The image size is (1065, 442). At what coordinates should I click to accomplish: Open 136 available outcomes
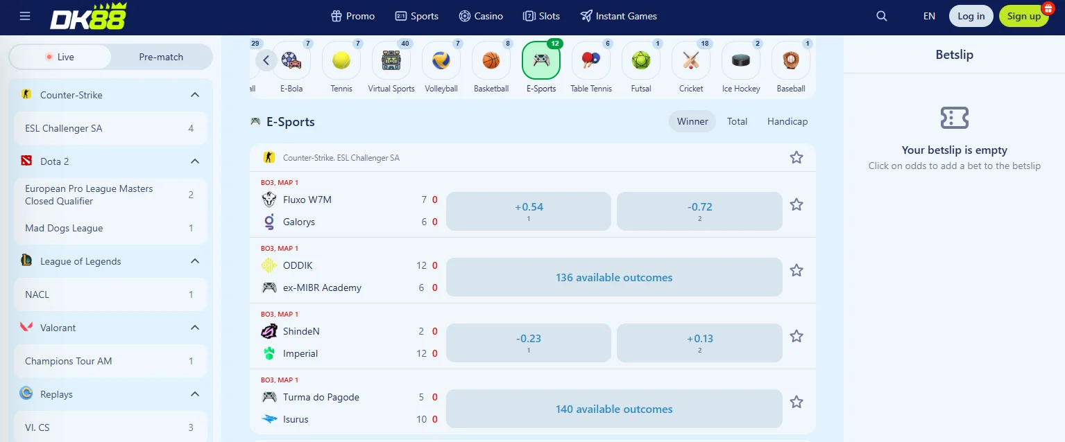[x=614, y=277]
